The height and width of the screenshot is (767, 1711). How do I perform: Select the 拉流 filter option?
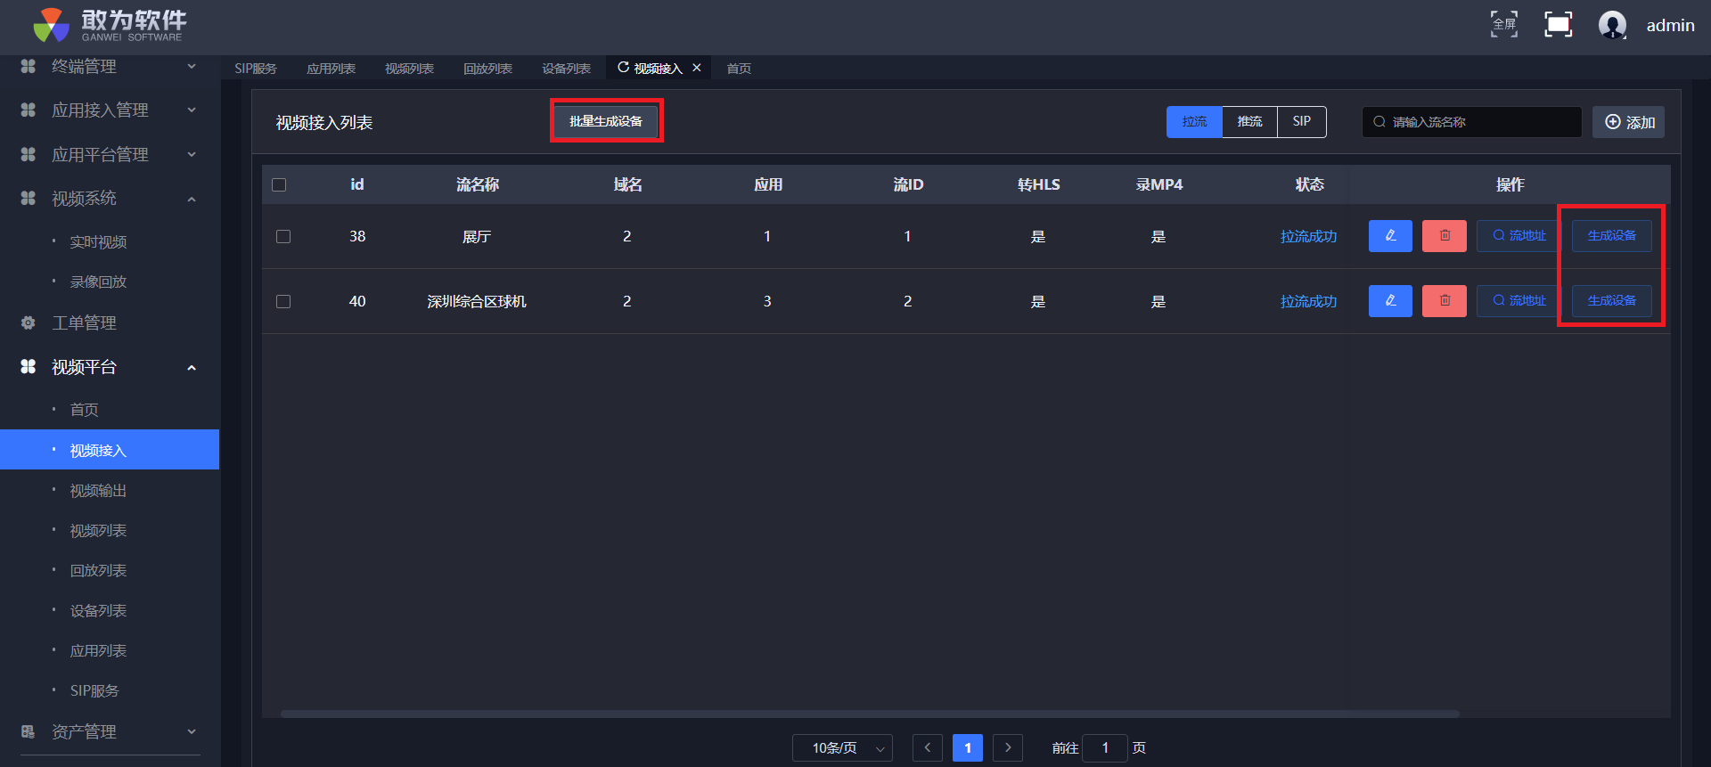pos(1194,122)
